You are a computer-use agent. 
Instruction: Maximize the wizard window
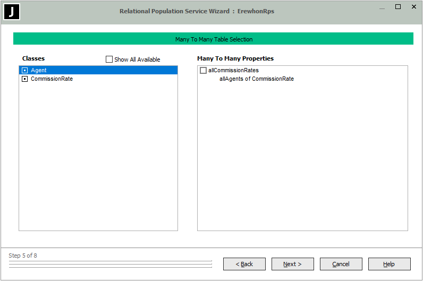click(398, 7)
